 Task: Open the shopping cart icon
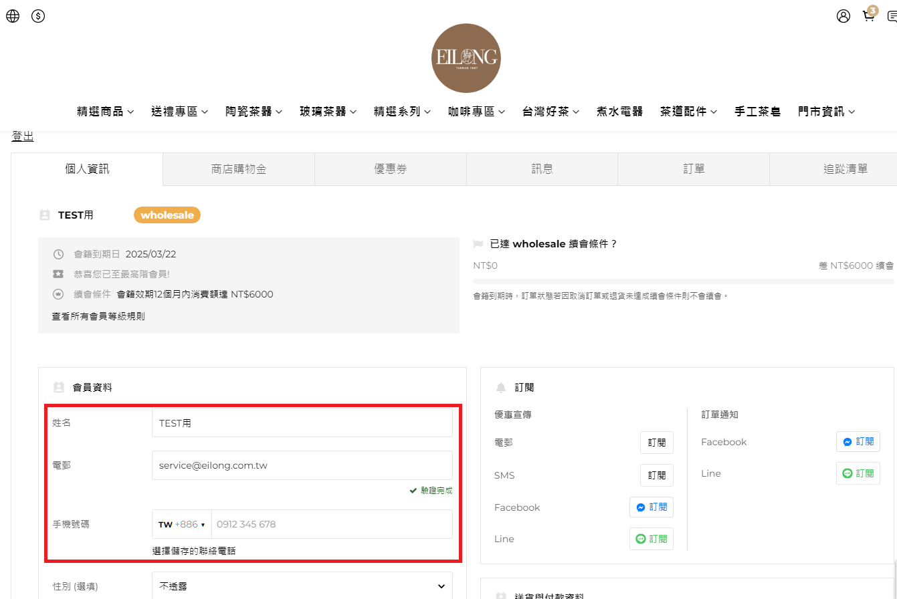[x=868, y=16]
